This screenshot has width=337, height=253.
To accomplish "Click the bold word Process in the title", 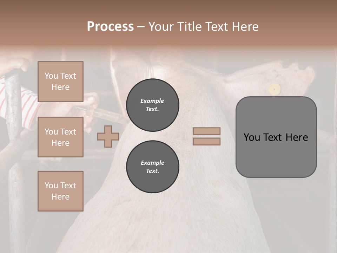I will (110, 26).
